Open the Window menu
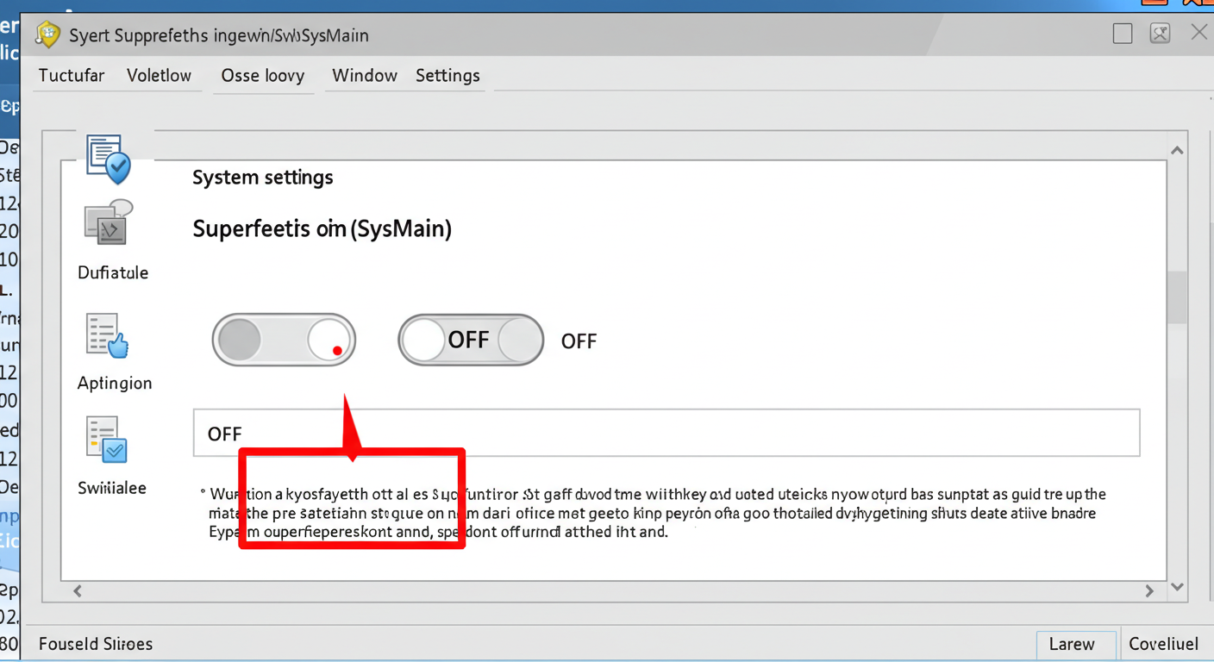The height and width of the screenshot is (662, 1214). click(365, 76)
